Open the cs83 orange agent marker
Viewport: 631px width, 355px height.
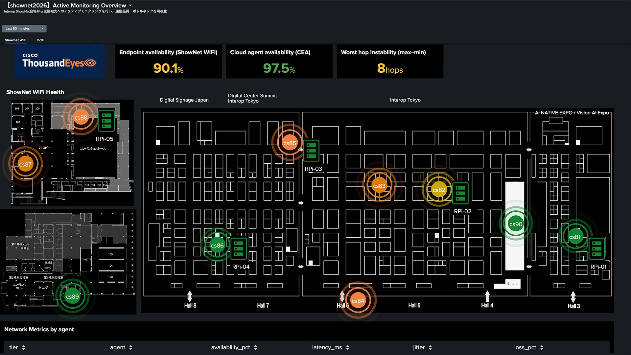pos(379,186)
